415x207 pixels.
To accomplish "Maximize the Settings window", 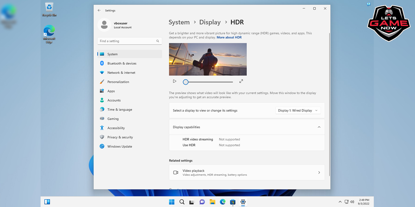I will [x=314, y=9].
